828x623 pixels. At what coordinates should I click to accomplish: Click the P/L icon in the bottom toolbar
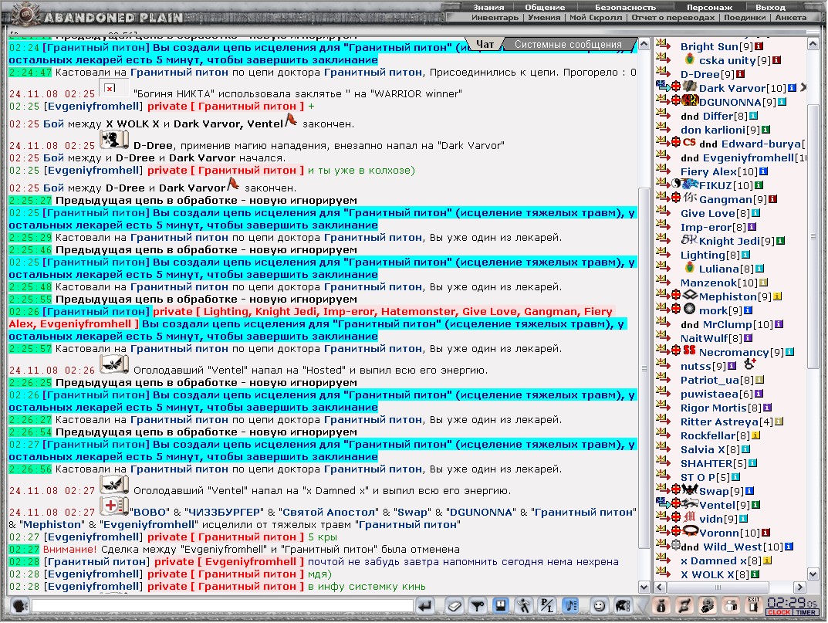tap(547, 605)
